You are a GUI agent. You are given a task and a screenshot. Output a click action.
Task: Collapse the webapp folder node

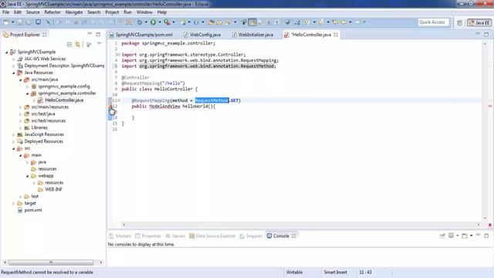(x=28, y=176)
